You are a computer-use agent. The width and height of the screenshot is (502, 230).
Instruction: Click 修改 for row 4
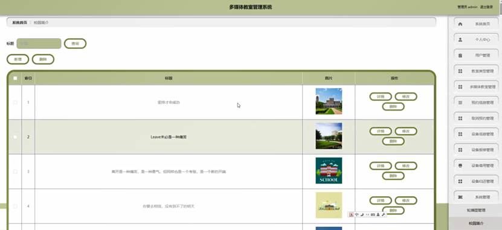click(406, 200)
